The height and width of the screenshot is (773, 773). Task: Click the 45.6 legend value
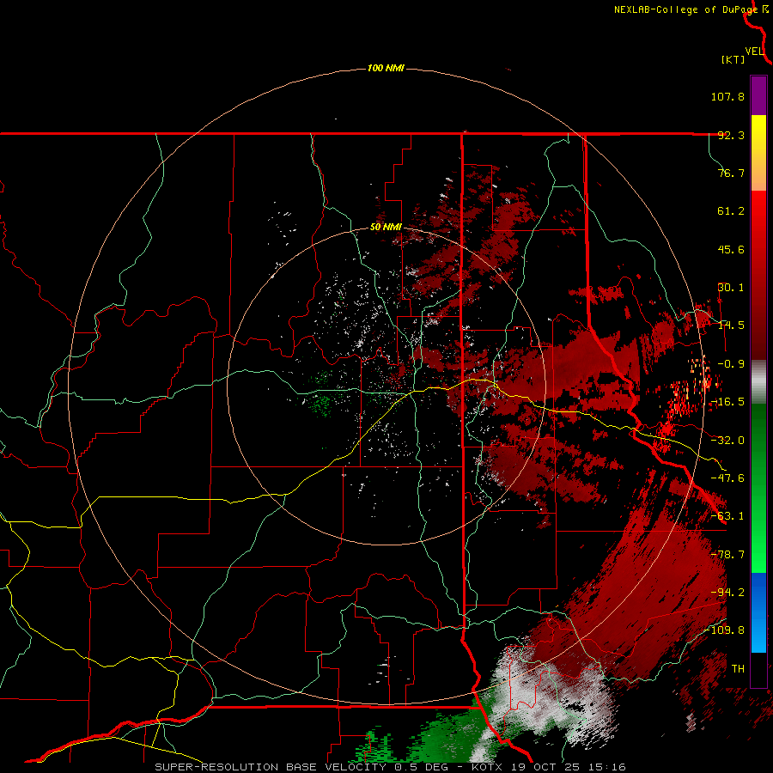point(731,249)
